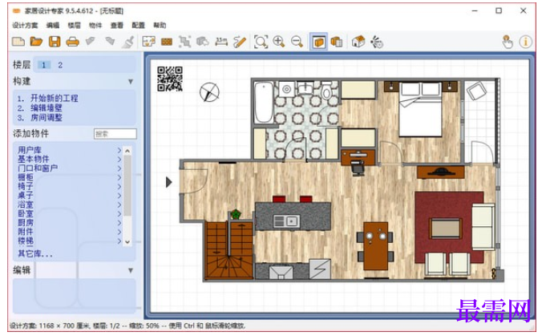Screen dimensions: 546x336
Task: Select the pencil drawing tool icon
Action: click(240, 42)
